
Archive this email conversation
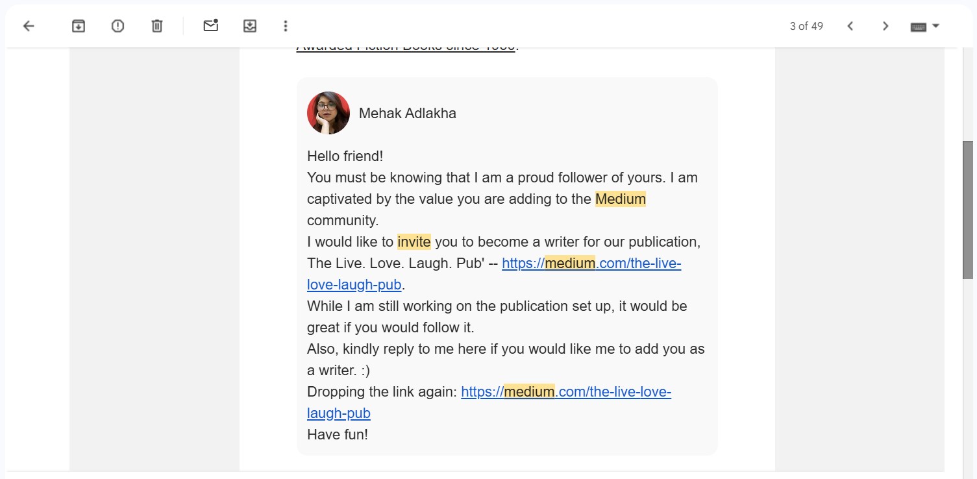[79, 26]
